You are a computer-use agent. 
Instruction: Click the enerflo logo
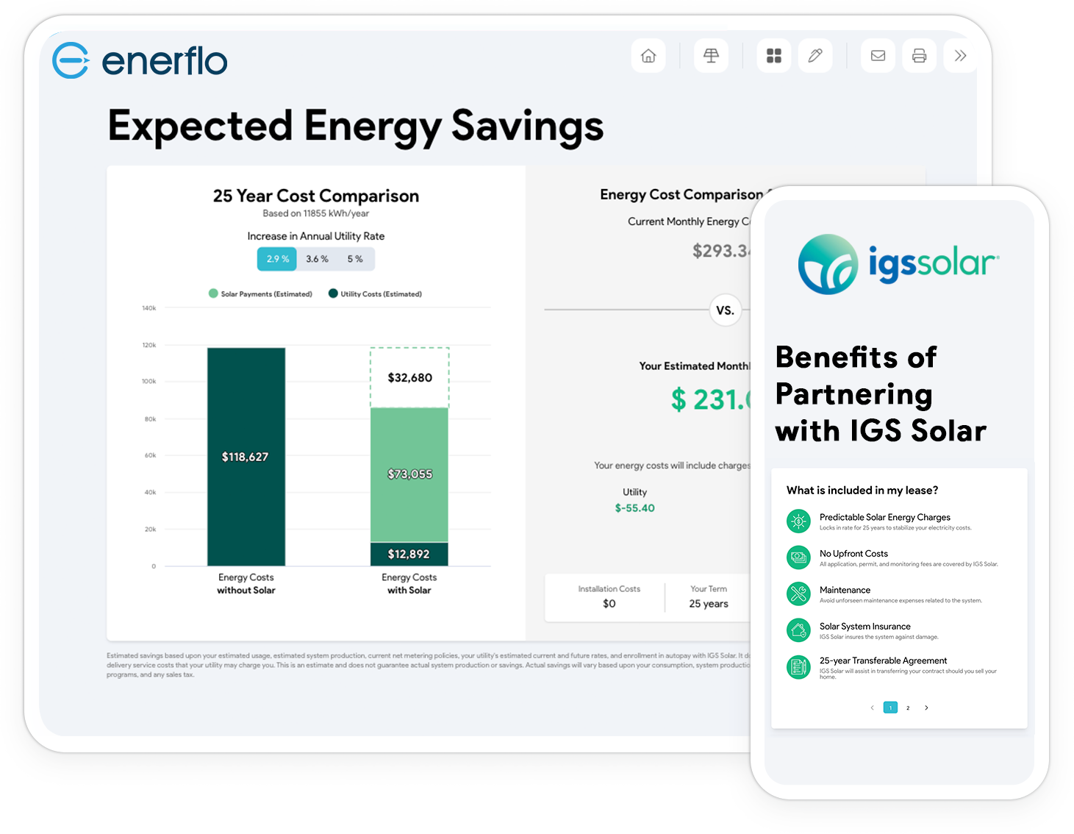click(x=140, y=60)
